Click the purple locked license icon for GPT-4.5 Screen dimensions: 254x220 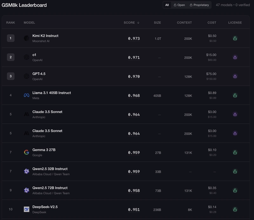(235, 76)
